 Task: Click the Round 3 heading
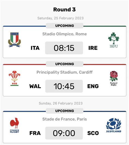point(64,10)
